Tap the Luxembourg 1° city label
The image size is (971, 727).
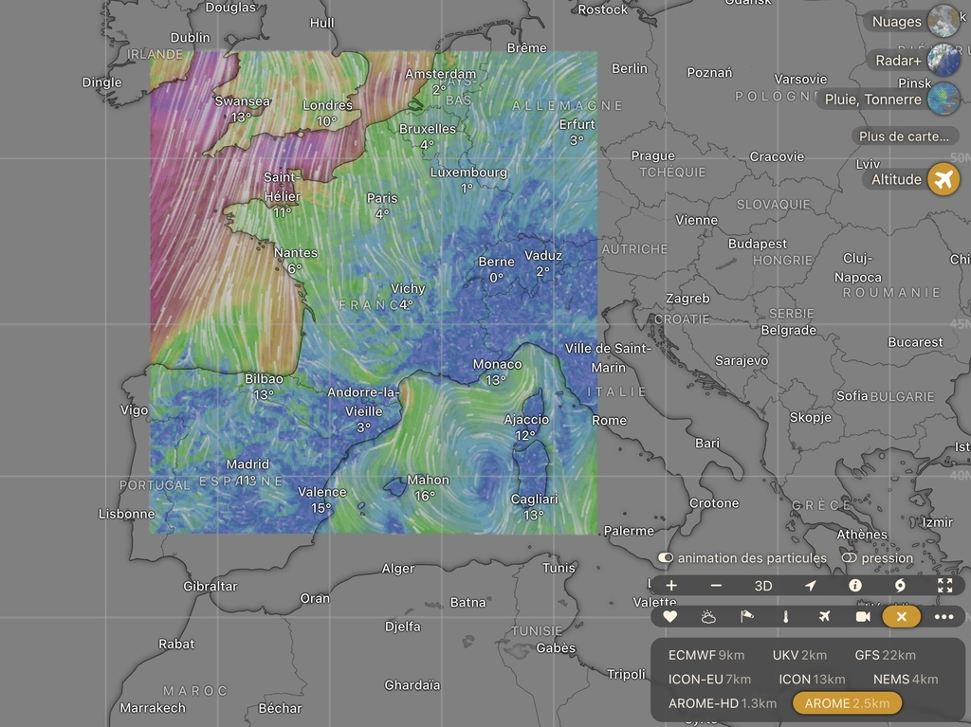point(468,179)
